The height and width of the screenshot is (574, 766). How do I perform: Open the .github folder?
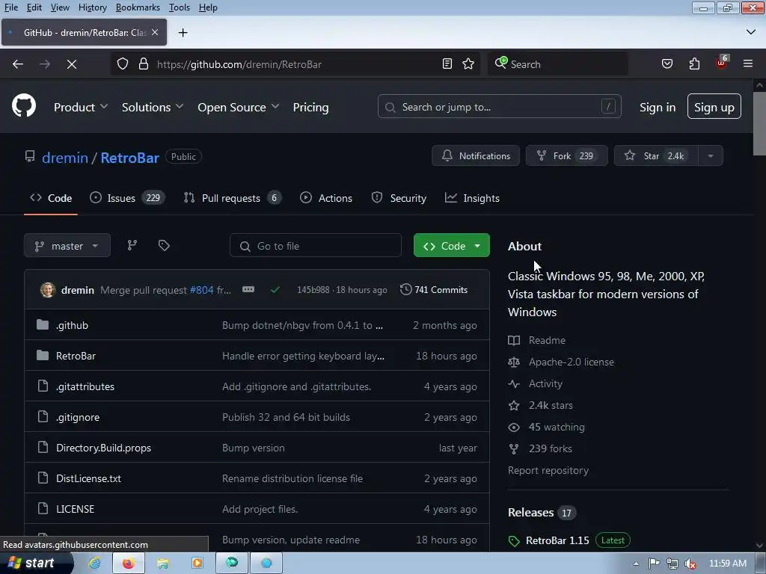click(x=72, y=325)
